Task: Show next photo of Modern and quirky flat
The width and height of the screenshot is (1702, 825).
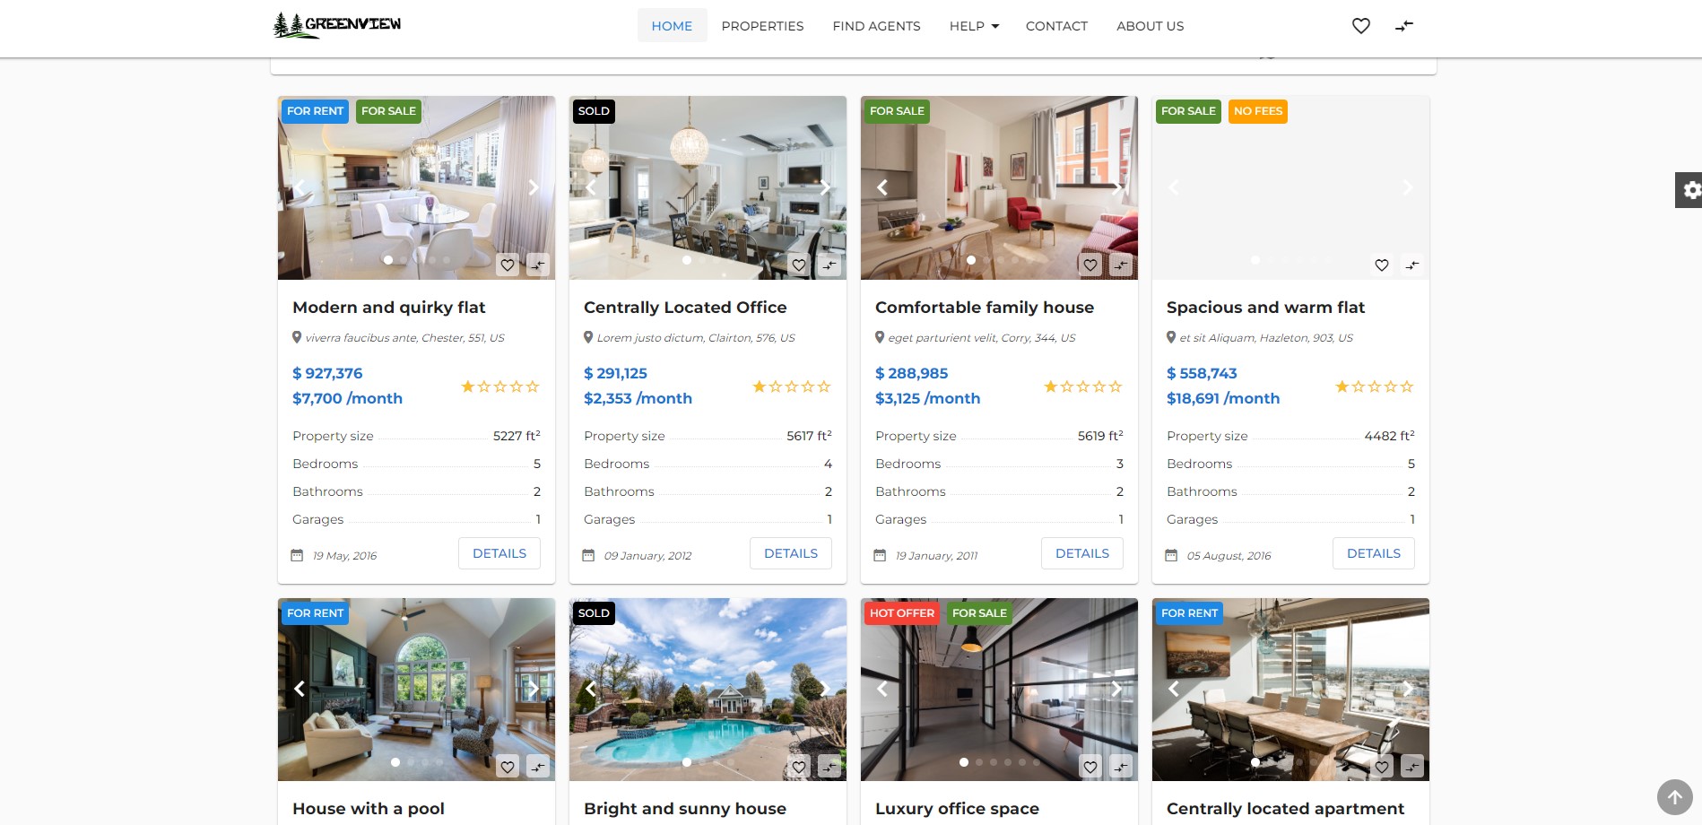Action: [534, 187]
